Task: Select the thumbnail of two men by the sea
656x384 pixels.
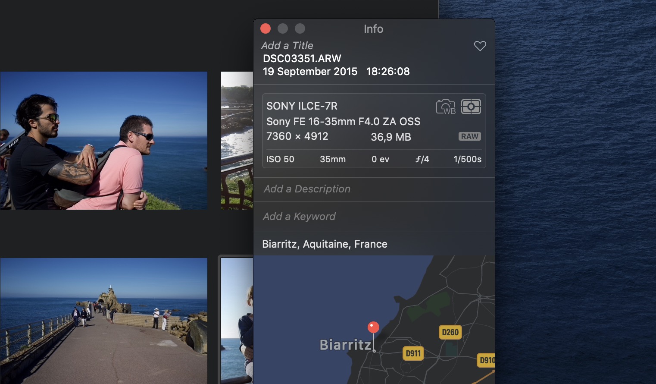Action: [103, 140]
